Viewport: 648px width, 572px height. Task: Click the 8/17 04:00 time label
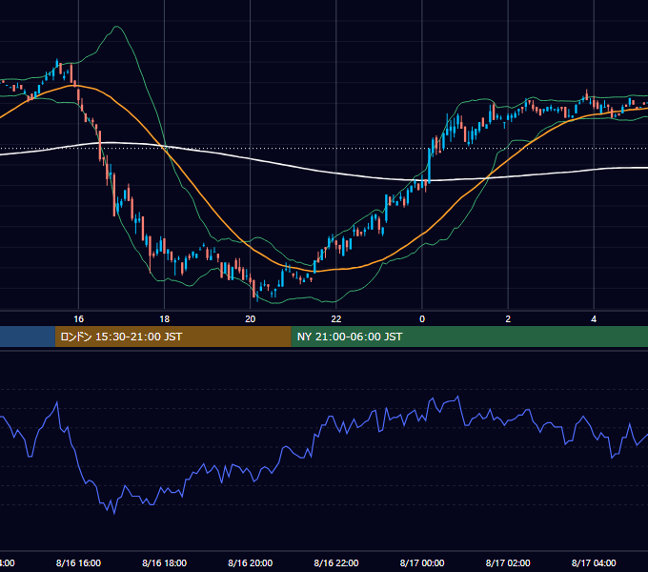594,562
